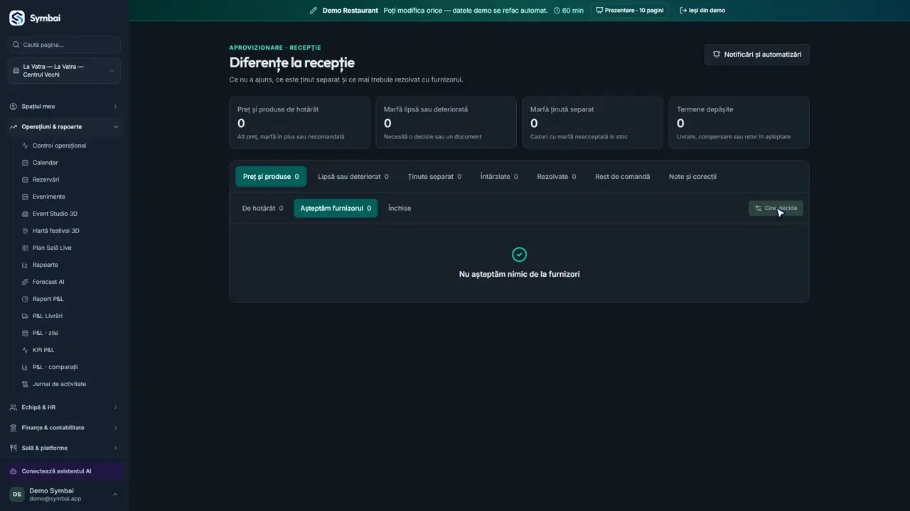This screenshot has height=511, width=910.
Task: Click the Calendar sidebar icon
Action: pos(26,163)
